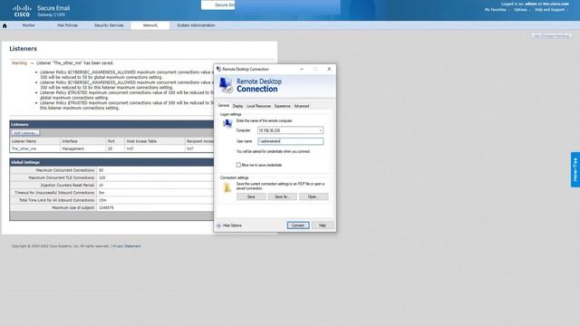Open the Computer address dropdown
The height and width of the screenshot is (326, 580).
[x=320, y=130]
